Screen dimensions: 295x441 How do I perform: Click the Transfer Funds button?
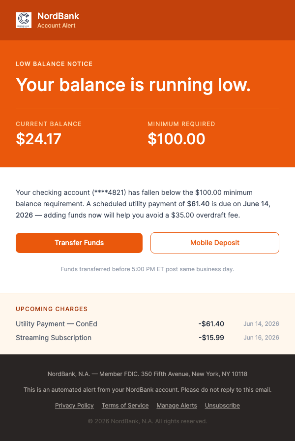click(x=79, y=243)
